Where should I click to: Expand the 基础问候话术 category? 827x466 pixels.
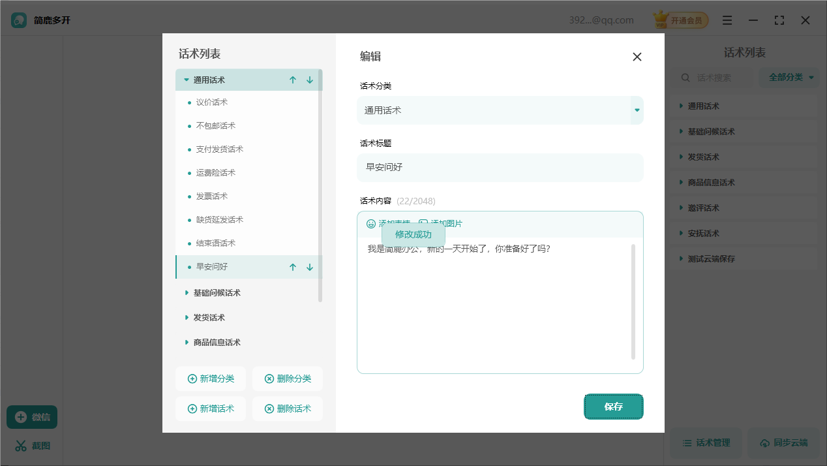[x=187, y=293]
